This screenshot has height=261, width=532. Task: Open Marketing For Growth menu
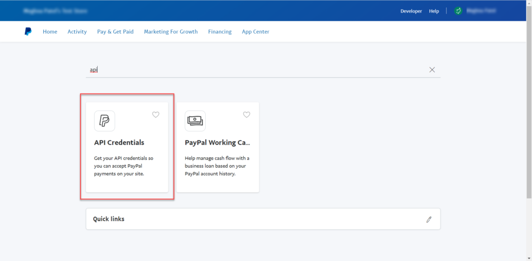tap(171, 32)
